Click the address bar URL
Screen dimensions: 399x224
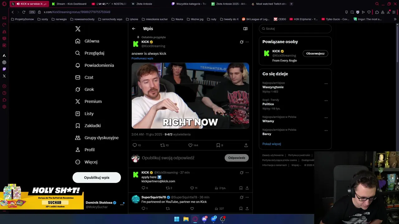(77, 12)
